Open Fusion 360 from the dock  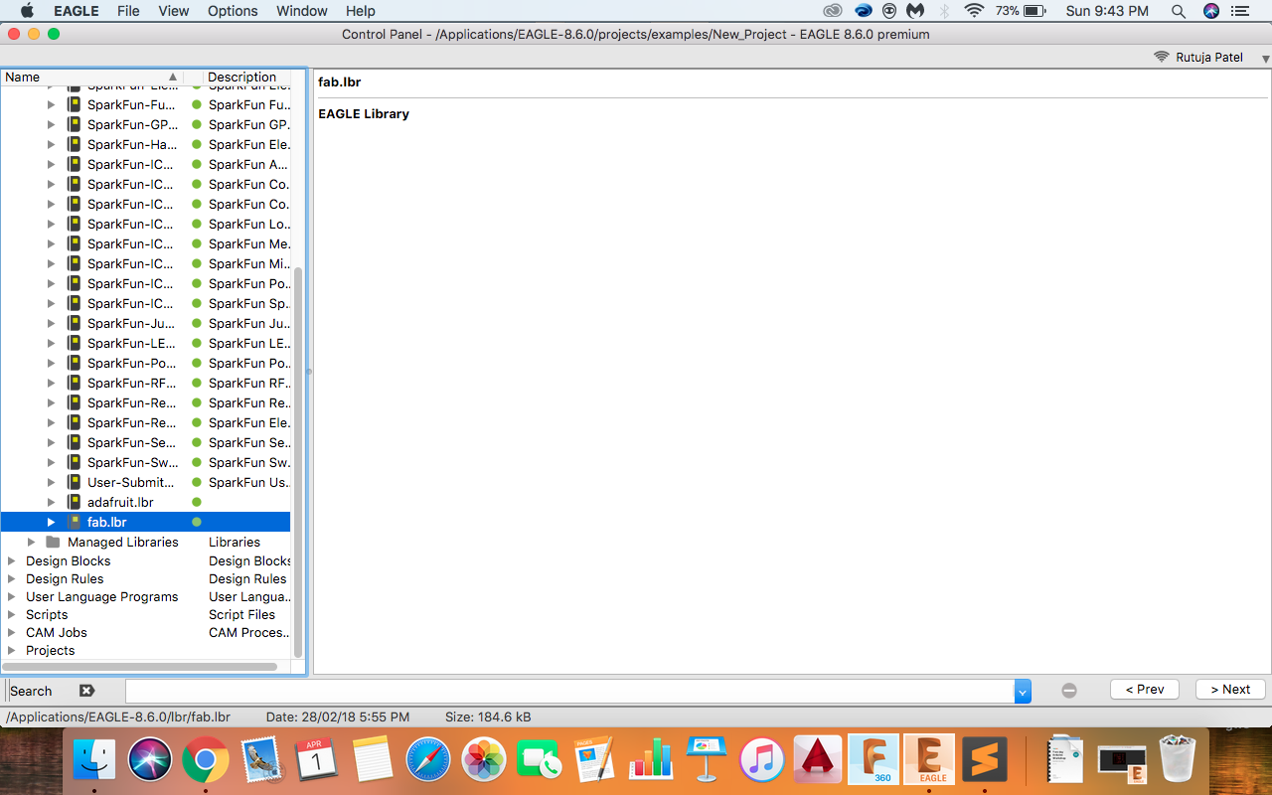874,760
